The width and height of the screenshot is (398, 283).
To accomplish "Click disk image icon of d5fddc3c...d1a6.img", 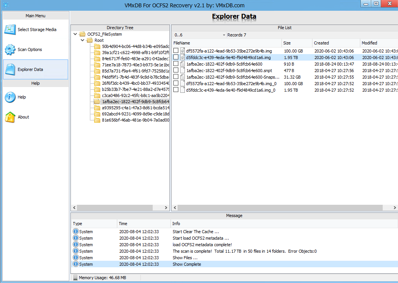I will (183, 58).
